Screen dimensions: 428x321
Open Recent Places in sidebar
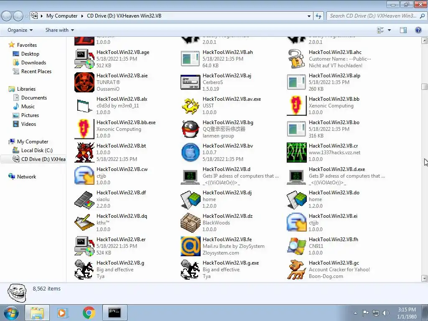(x=36, y=71)
